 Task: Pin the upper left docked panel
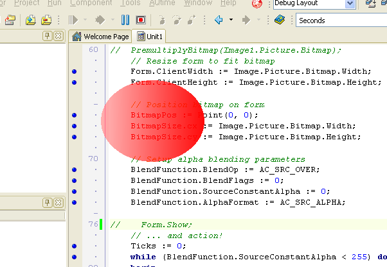pyautogui.click(x=47, y=35)
